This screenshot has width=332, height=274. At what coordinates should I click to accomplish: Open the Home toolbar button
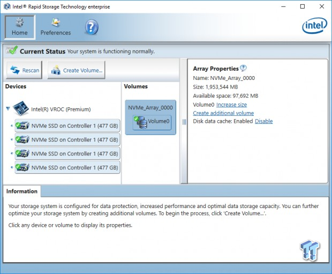tap(20, 27)
